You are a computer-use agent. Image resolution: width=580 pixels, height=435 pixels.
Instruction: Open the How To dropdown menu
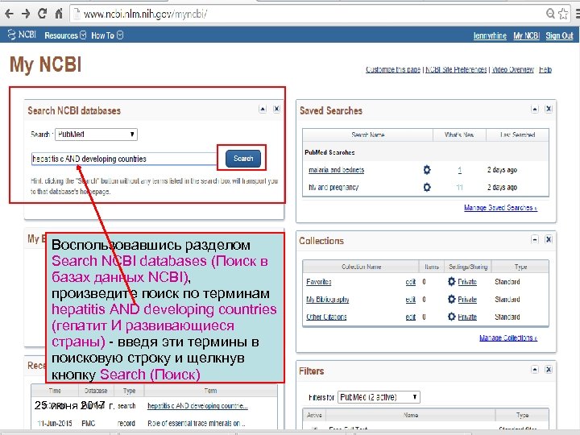pyautogui.click(x=107, y=35)
